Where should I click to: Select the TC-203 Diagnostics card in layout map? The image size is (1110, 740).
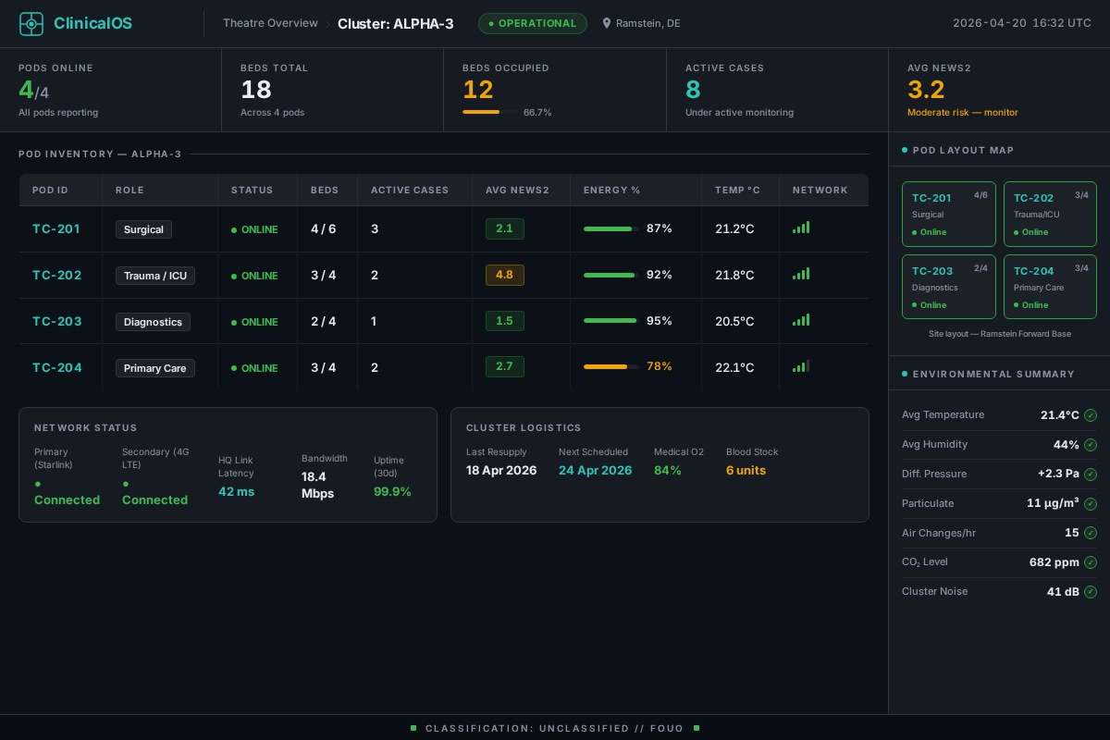pyautogui.click(x=949, y=287)
